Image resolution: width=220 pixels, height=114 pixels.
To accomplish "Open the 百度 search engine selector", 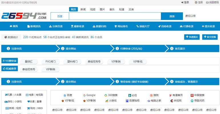I will [60, 16].
